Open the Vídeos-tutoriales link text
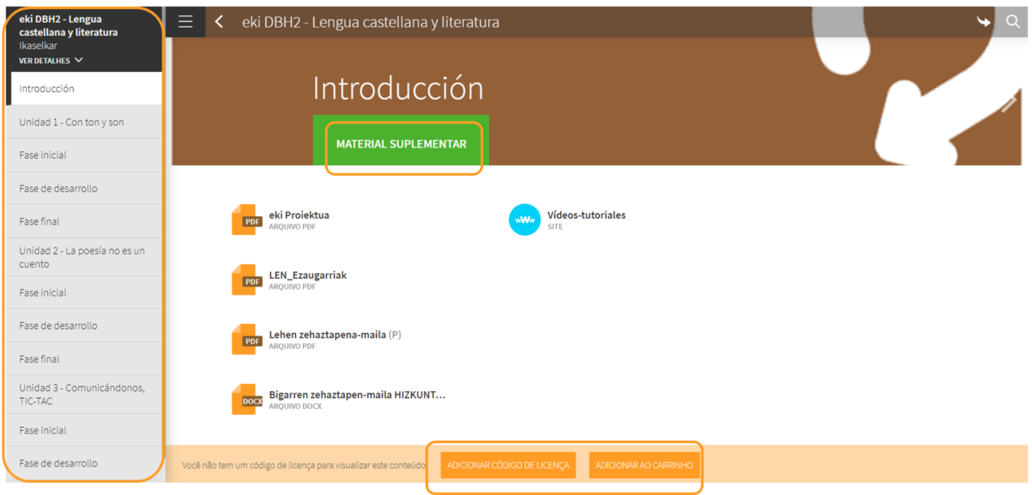The height and width of the screenshot is (495, 1032). point(586,215)
